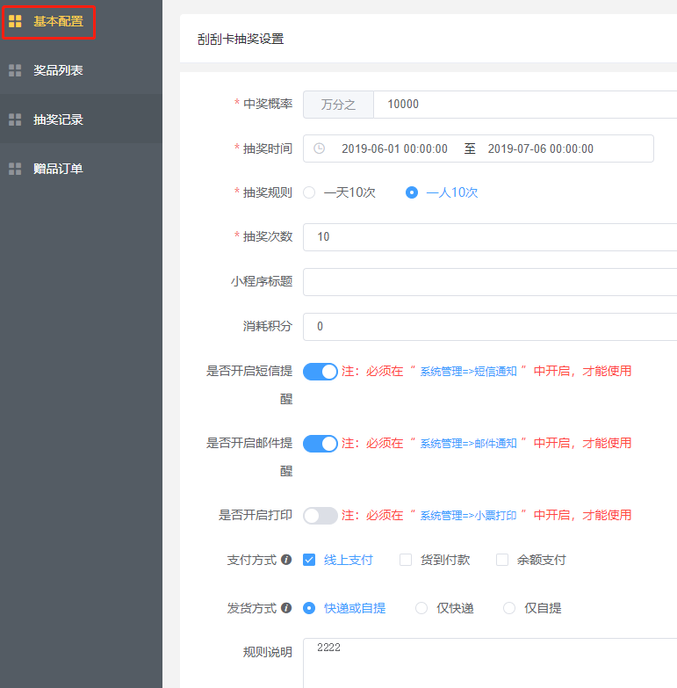Click the grid icon beside 基本配置
Screen dimensions: 677x688
tap(15, 21)
